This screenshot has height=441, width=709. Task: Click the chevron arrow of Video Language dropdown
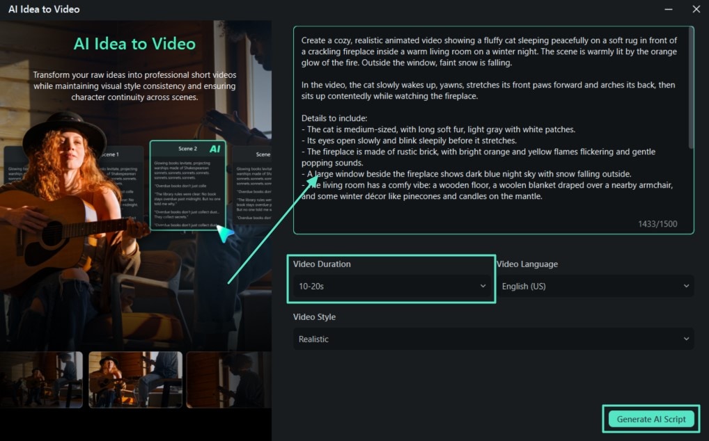tap(686, 286)
